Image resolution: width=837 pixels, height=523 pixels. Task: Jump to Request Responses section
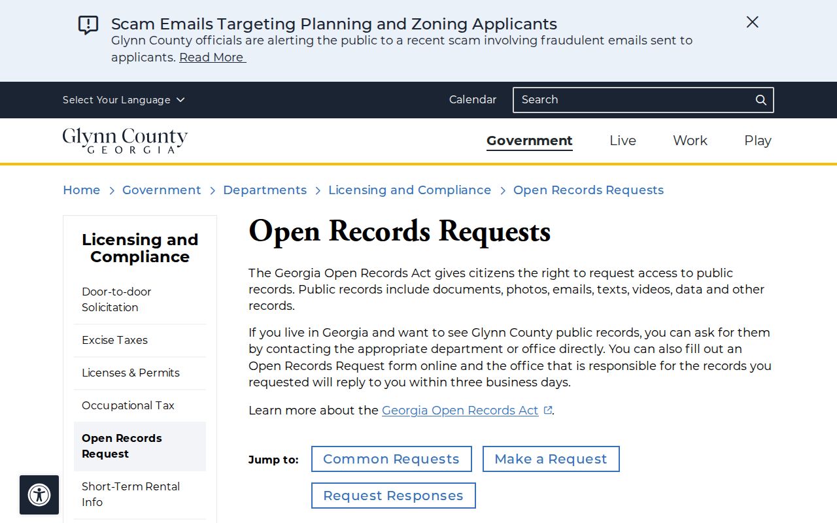pyautogui.click(x=394, y=496)
